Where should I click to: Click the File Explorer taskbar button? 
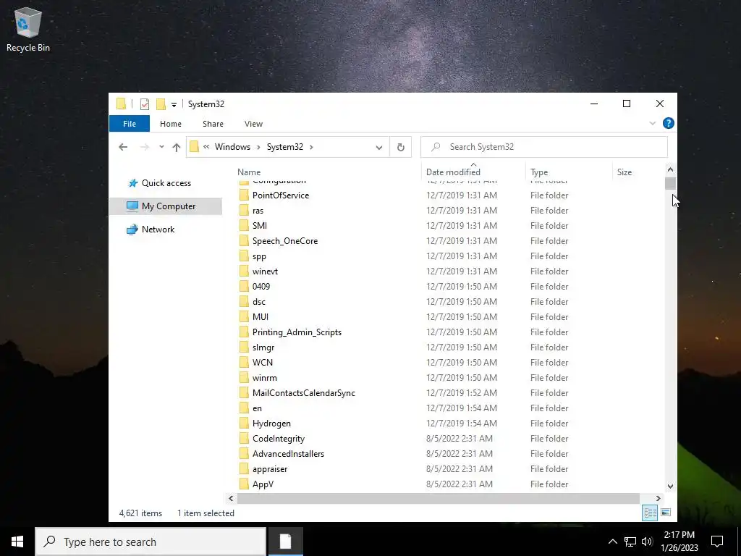pyautogui.click(x=285, y=542)
